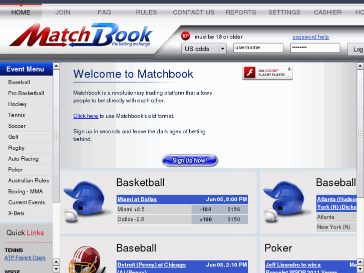Click the red football helmet image

[x=86, y=259]
